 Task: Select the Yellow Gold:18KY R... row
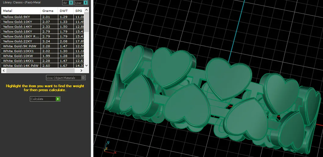coord(43,36)
